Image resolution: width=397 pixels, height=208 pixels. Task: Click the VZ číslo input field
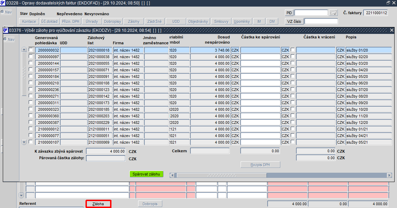pos(321,21)
